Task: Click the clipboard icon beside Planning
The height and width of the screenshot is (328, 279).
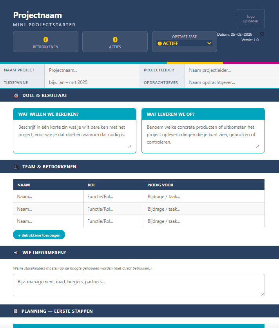Action: pos(16,311)
